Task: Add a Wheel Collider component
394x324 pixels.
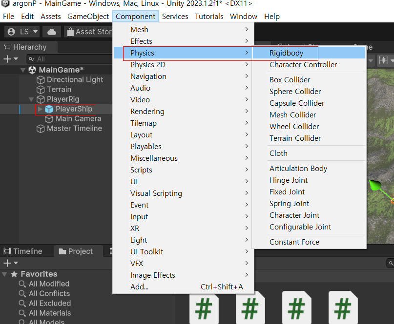Action: pyautogui.click(x=309, y=127)
